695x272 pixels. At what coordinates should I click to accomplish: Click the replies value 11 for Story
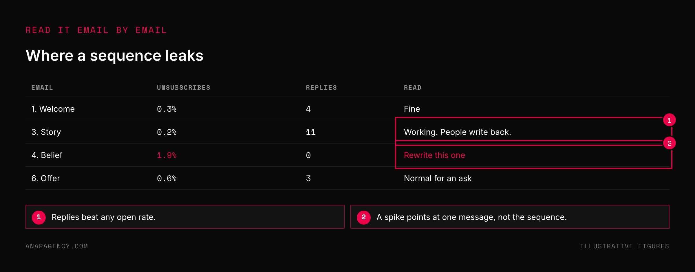tap(310, 132)
